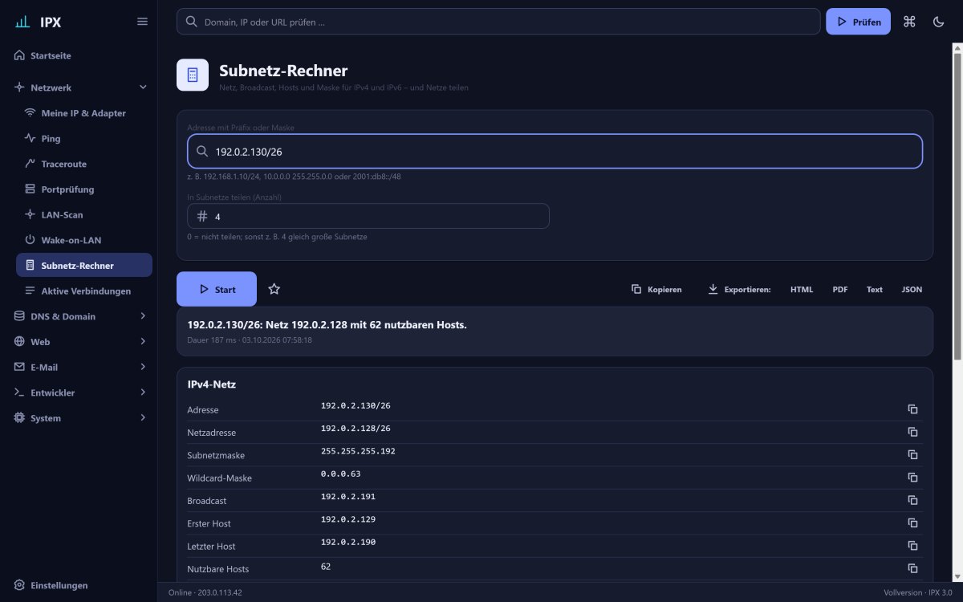963x602 pixels.
Task: Click the 192.0.2.191 broadcast value
Action: [348, 497]
